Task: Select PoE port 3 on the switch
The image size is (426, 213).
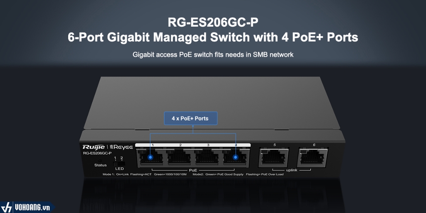Action: 207,157
